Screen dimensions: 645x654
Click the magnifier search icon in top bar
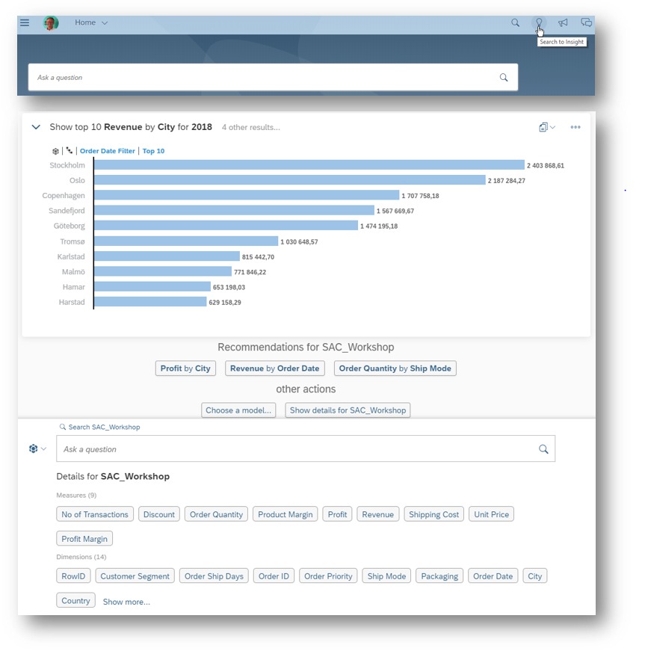pos(515,23)
